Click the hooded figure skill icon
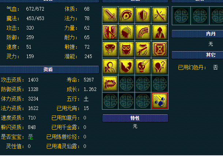 159,32
